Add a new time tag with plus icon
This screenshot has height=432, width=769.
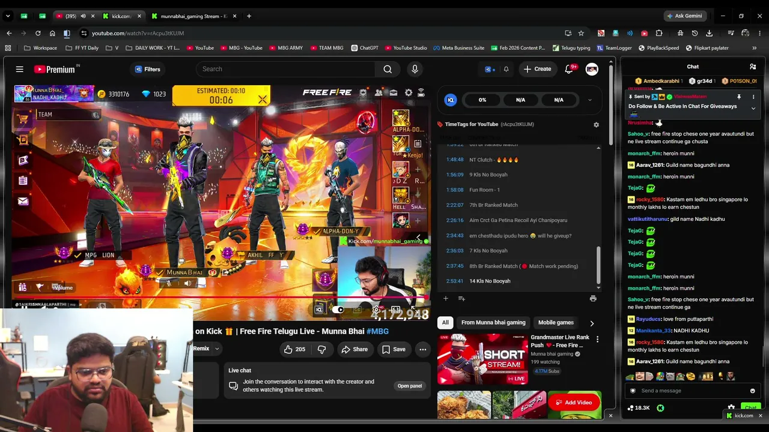[x=445, y=298]
